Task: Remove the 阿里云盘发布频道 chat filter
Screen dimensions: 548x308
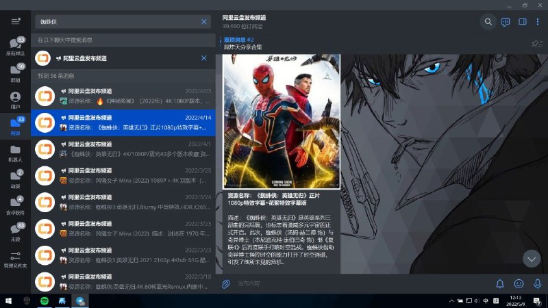Action: pyautogui.click(x=204, y=58)
